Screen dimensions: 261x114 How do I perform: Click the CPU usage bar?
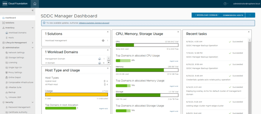click(x=147, y=45)
